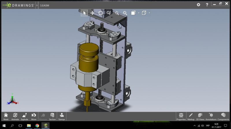This screenshot has height=129, width=231.
Task: Activate the Rotate view tool
Action: pos(100,13)
